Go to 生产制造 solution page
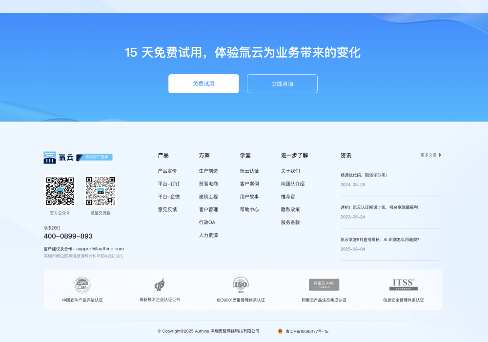488x342 pixels. 208,171
